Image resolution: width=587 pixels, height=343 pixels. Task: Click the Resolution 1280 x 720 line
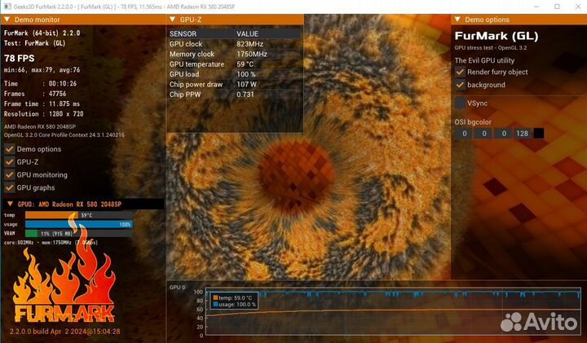coord(44,114)
